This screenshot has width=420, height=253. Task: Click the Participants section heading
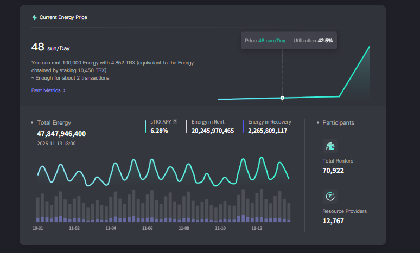point(338,122)
